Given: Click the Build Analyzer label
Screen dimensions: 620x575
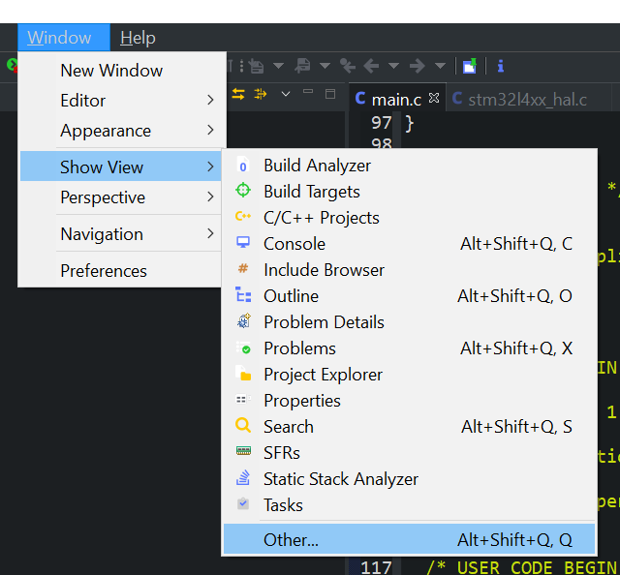Looking at the screenshot, I should pyautogui.click(x=317, y=166).
